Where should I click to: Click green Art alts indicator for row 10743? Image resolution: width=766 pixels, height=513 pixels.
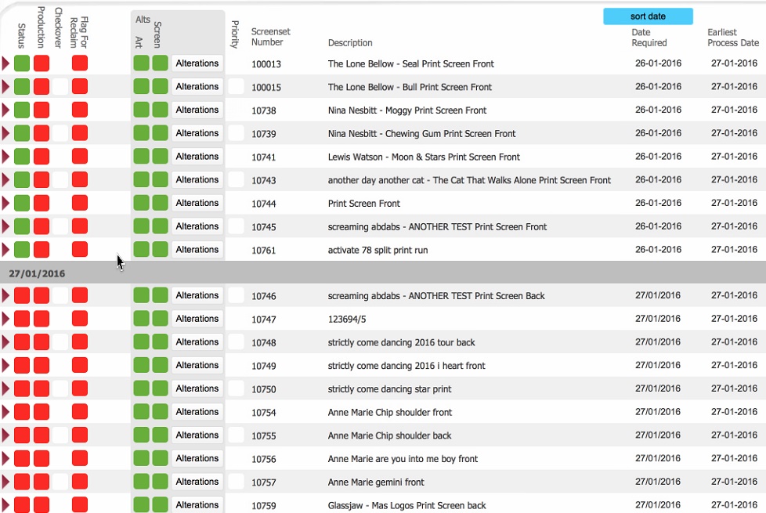click(141, 179)
